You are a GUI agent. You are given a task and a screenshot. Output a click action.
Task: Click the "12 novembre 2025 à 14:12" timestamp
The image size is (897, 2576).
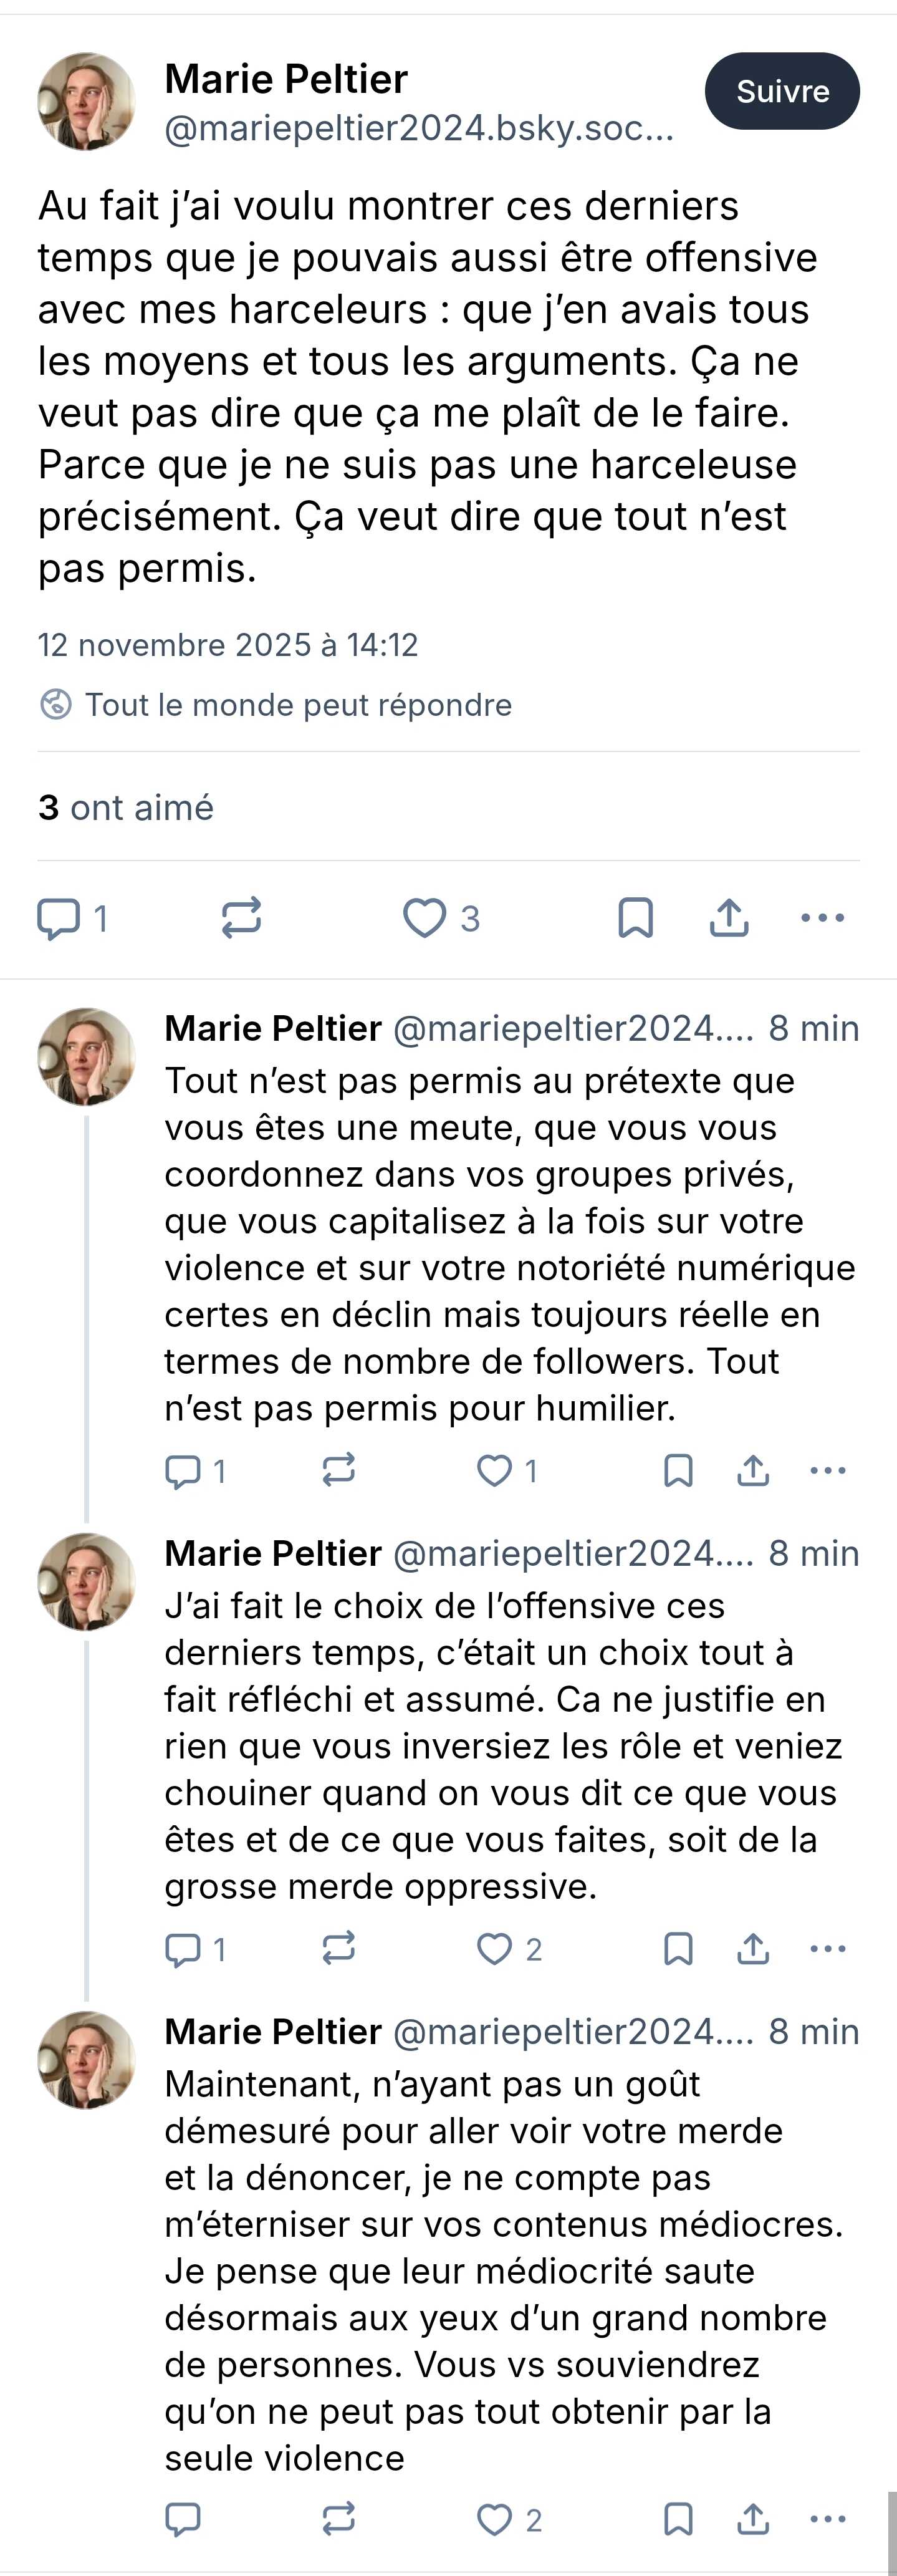pyautogui.click(x=228, y=645)
